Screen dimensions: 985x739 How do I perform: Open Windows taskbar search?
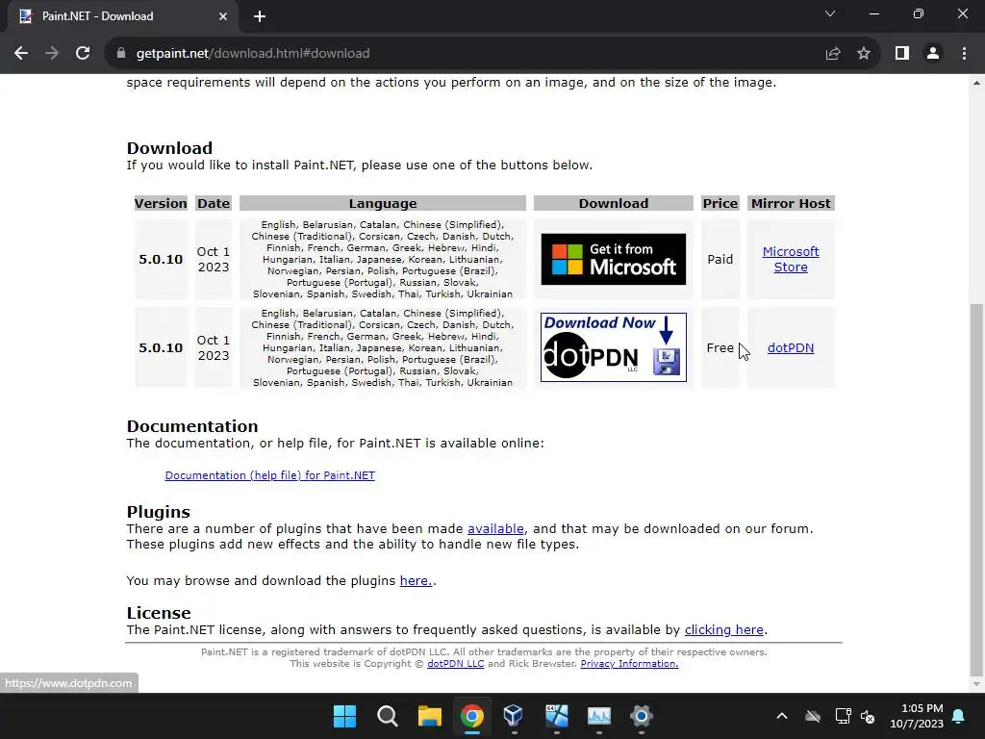pyautogui.click(x=387, y=716)
